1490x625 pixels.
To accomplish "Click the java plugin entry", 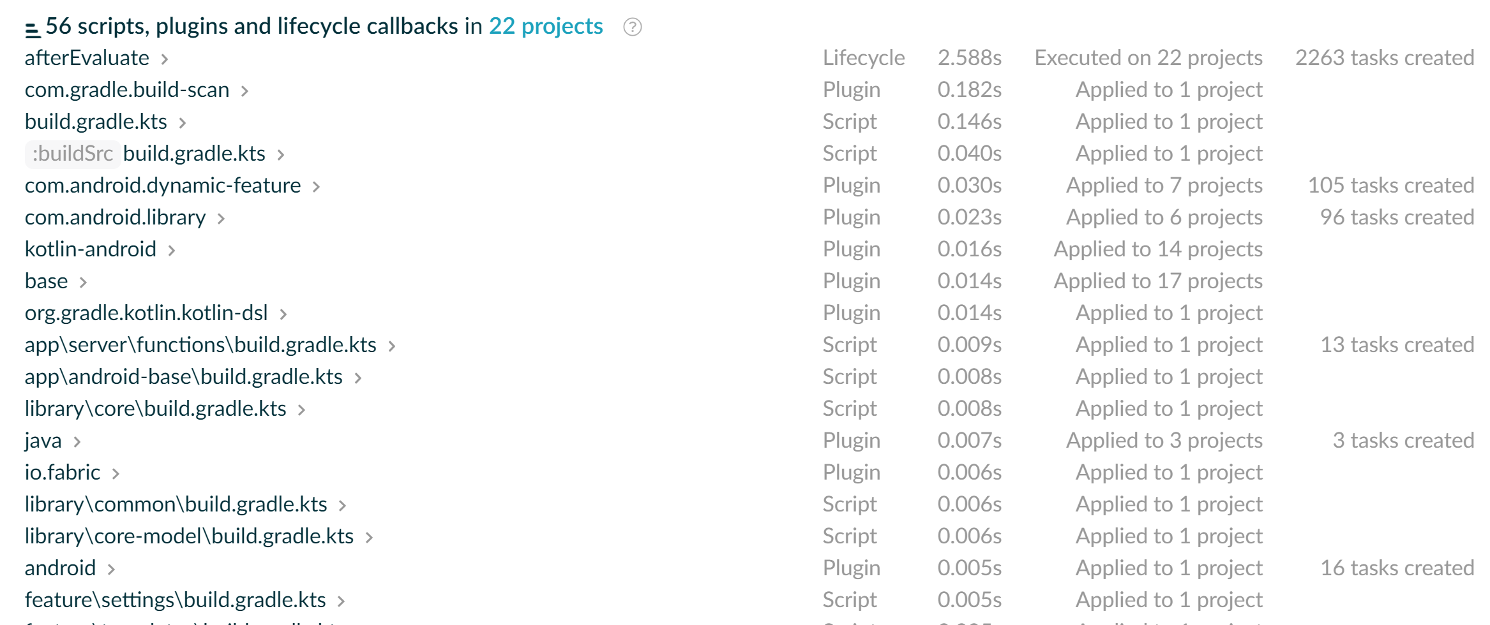I will (43, 441).
